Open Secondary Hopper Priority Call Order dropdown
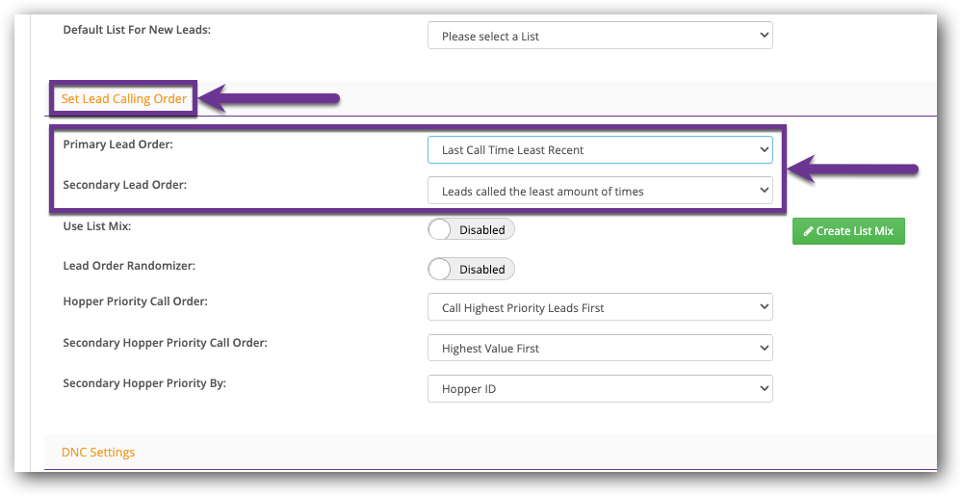This screenshot has height=496, width=961. 599,348
